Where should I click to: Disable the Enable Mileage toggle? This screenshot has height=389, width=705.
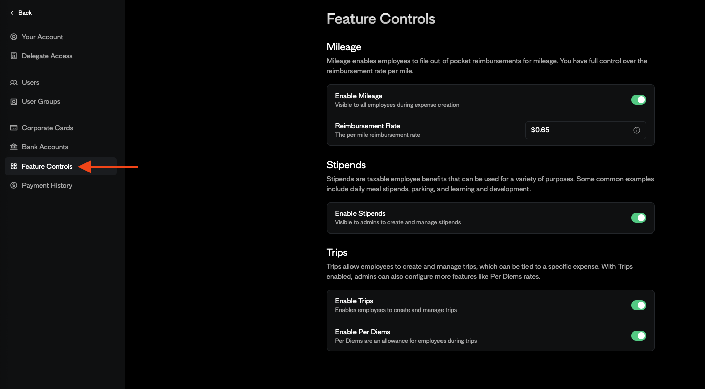(x=638, y=99)
